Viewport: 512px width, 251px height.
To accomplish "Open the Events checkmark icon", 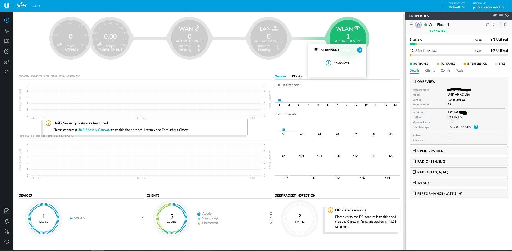I will (7, 211).
